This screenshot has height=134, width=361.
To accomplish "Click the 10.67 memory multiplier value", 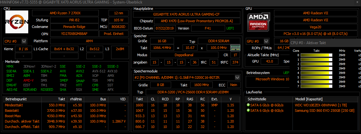I will [x=190, y=48].
